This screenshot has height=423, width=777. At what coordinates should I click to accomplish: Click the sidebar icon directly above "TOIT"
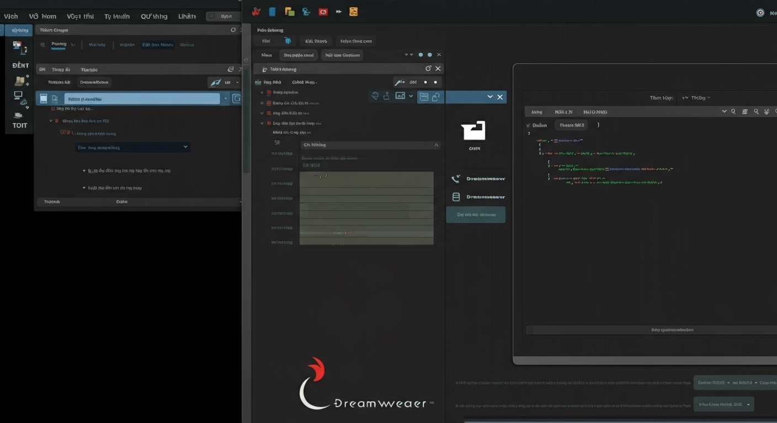coord(19,115)
